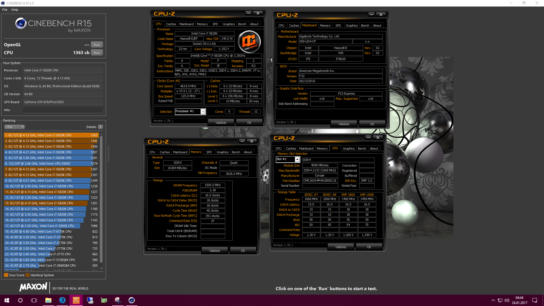The height and width of the screenshot is (306, 544).
Task: Click OK in CPU-Z SPD window
Action: pos(369,247)
